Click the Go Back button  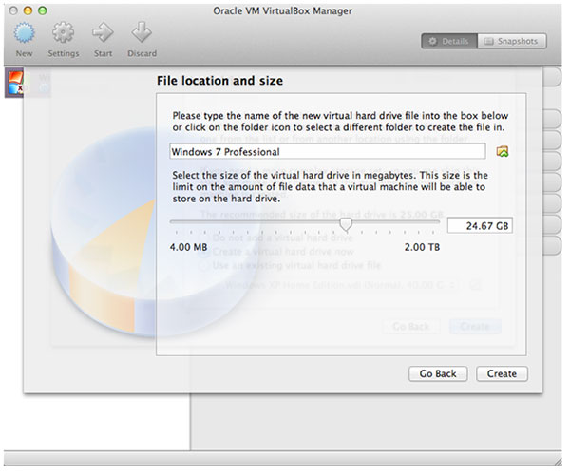(x=438, y=373)
